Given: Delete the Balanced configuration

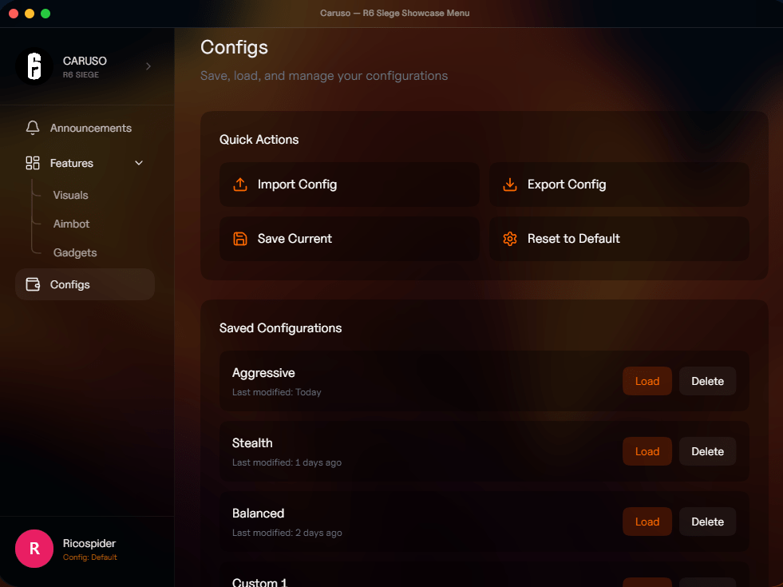Looking at the screenshot, I should (707, 522).
